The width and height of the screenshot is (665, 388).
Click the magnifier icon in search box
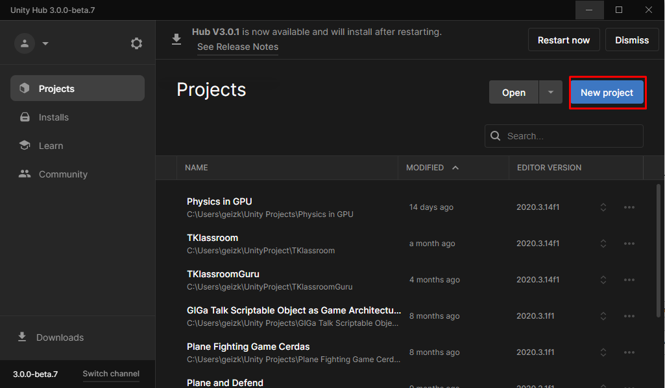pos(496,136)
